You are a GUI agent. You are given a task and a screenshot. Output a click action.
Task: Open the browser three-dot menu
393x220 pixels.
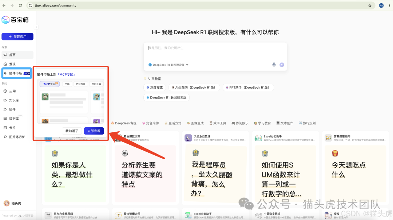coord(389,5)
